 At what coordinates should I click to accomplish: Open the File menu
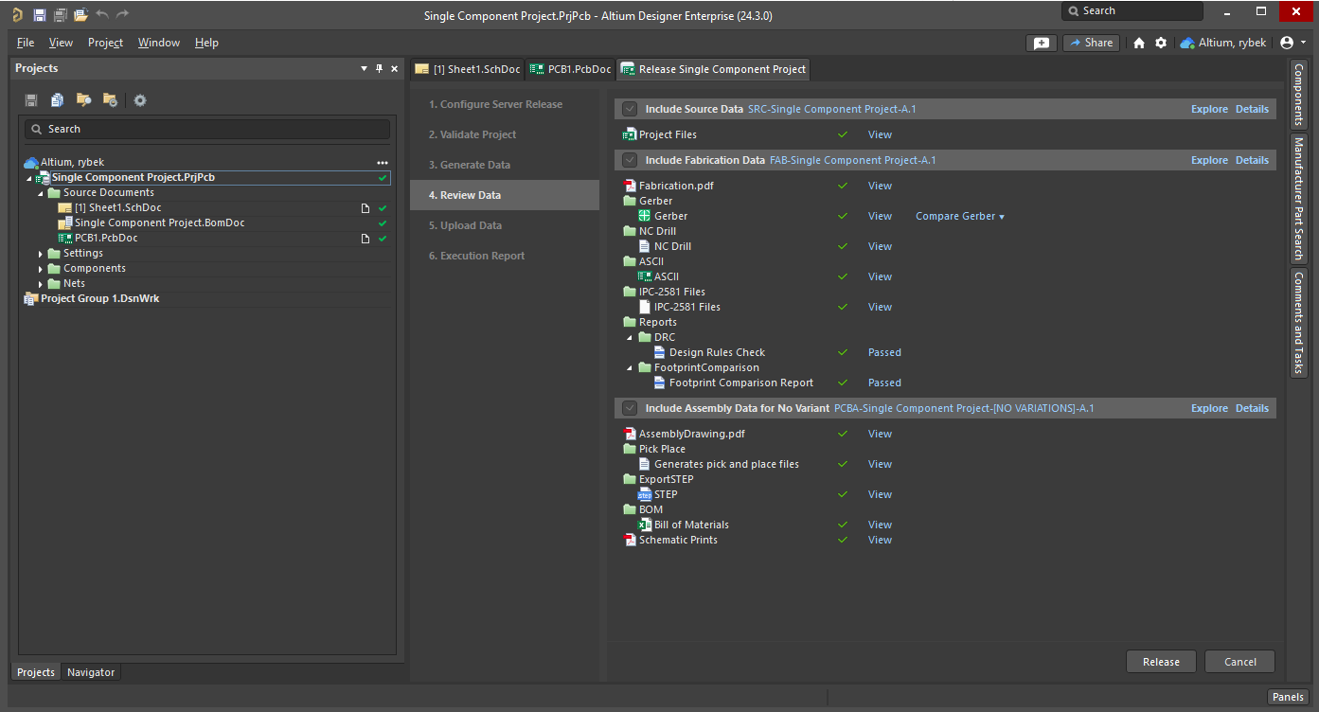tap(26, 43)
